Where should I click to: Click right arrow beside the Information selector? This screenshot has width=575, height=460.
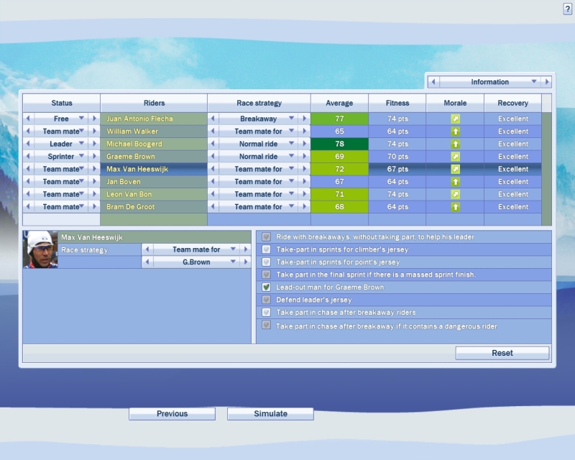[x=546, y=82]
